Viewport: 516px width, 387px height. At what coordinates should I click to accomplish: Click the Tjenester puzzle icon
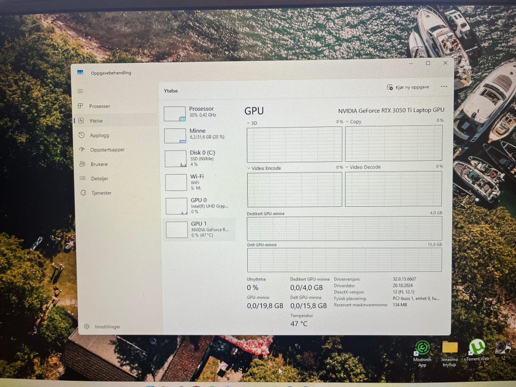pyautogui.click(x=83, y=193)
